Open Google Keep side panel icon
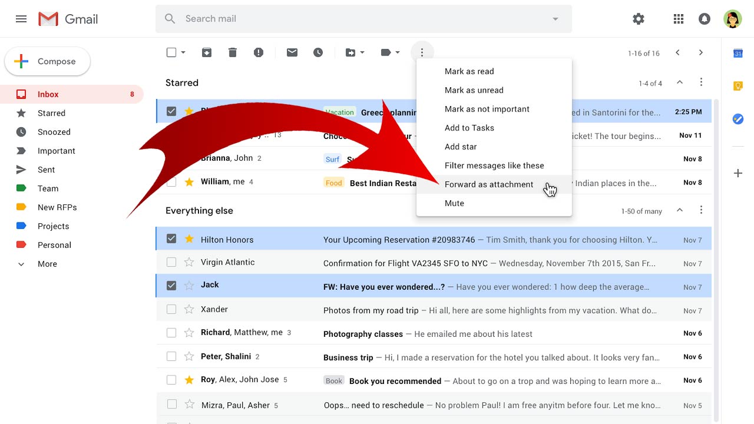Screen dimensions: 754x424 pos(738,86)
